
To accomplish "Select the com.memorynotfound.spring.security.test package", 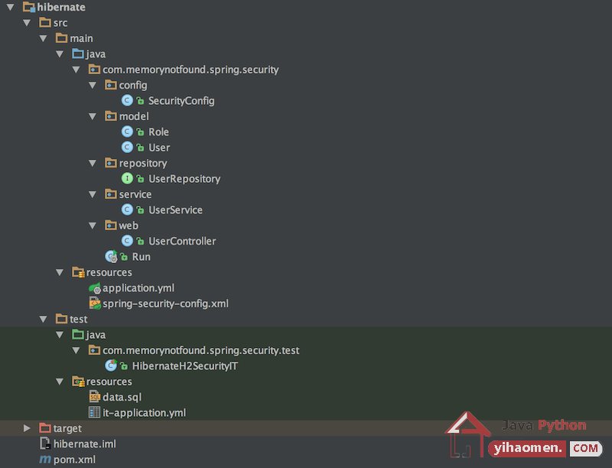I will click(200, 350).
